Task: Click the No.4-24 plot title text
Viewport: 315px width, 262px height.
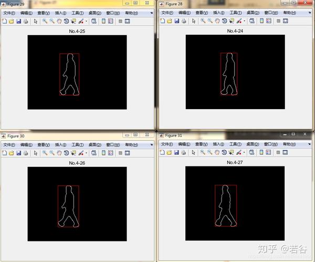Action: [x=235, y=31]
